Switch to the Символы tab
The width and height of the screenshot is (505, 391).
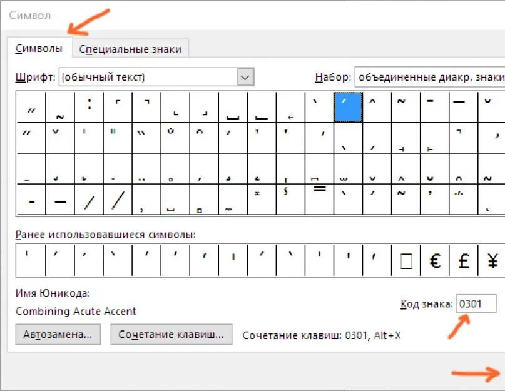(x=39, y=49)
